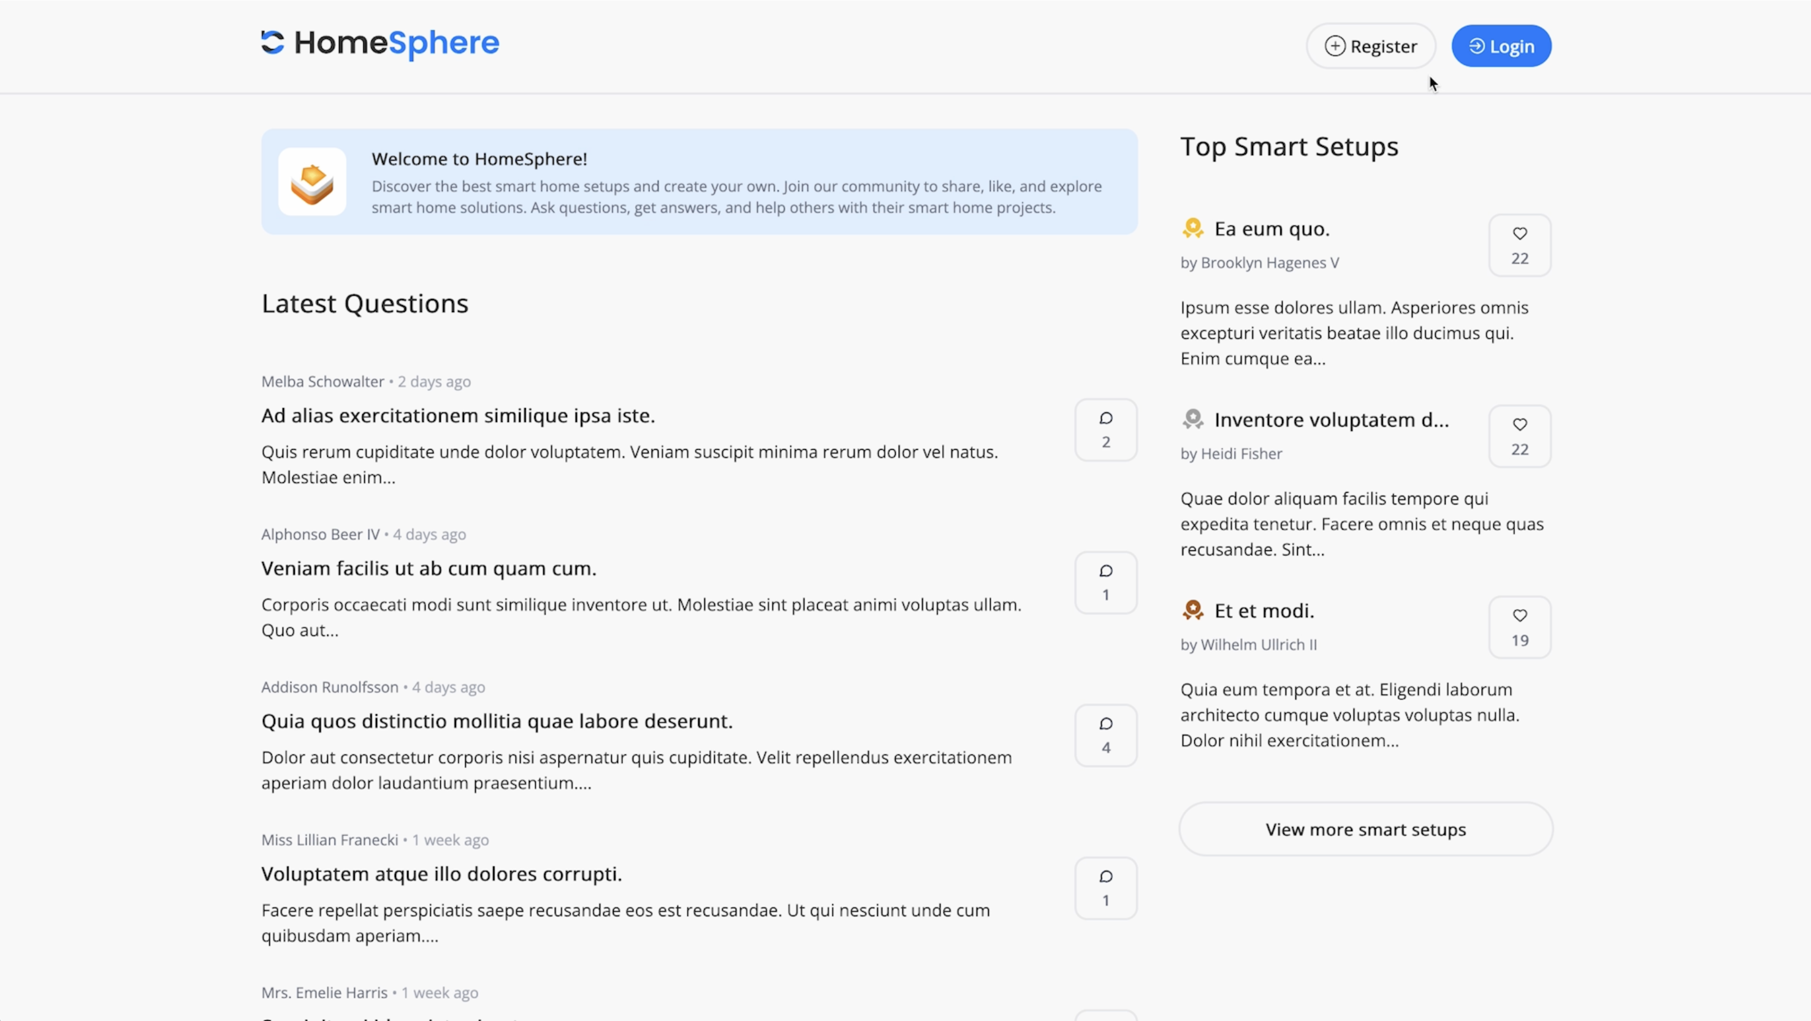The image size is (1811, 1021).
Task: Click the HomeSphere logo icon
Action: tap(273, 42)
